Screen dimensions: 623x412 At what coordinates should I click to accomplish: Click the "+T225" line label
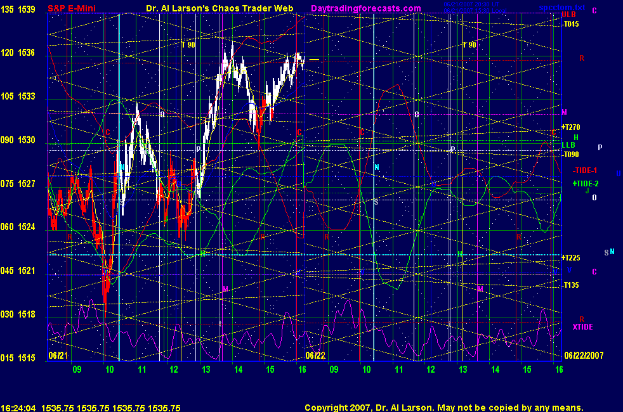coord(570,258)
